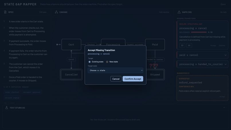Viewport: 231px width, 130px height.
Task: Click Dismiss on processing x cancel card
Action: [222, 45]
